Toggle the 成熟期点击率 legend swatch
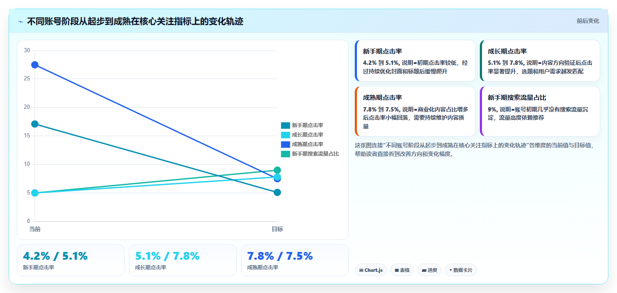The height and width of the screenshot is (293, 617). click(x=285, y=144)
